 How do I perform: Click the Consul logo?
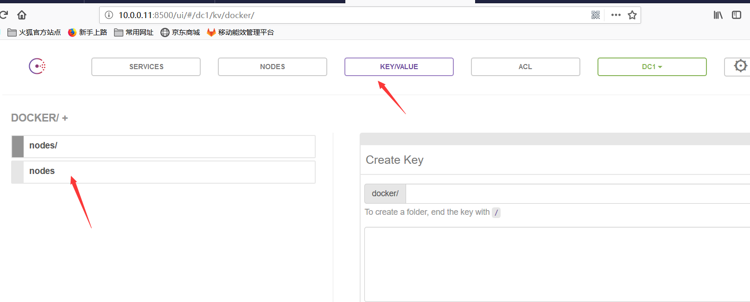pyautogui.click(x=37, y=66)
